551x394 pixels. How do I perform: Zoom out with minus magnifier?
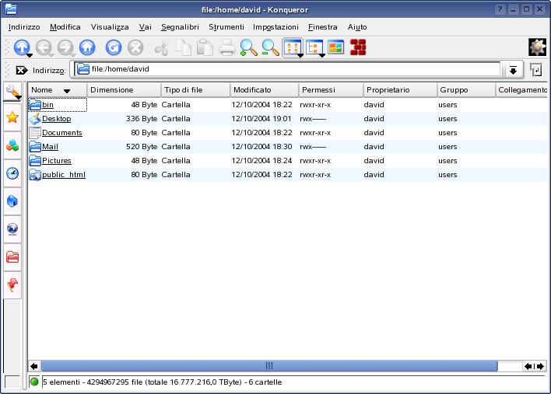click(x=270, y=47)
